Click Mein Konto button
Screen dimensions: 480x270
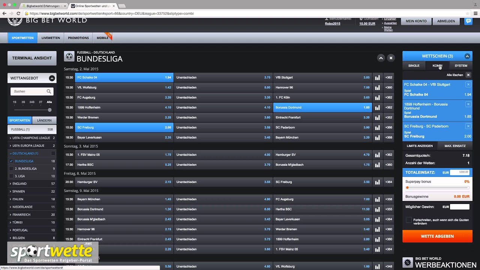pyautogui.click(x=416, y=21)
